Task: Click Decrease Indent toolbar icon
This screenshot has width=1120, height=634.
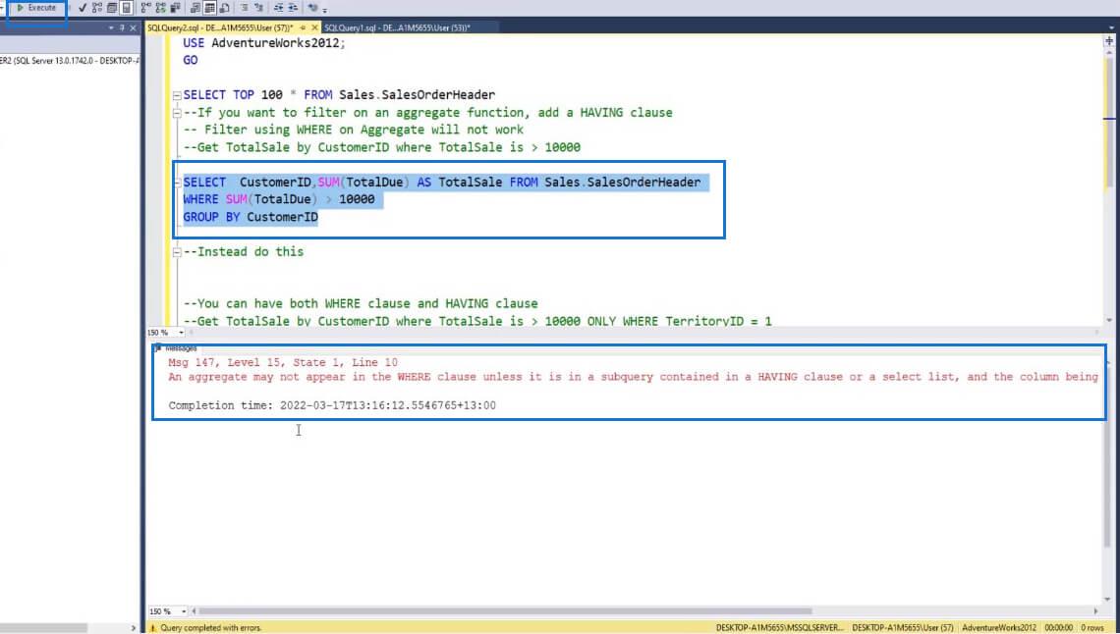Action: tap(278, 8)
